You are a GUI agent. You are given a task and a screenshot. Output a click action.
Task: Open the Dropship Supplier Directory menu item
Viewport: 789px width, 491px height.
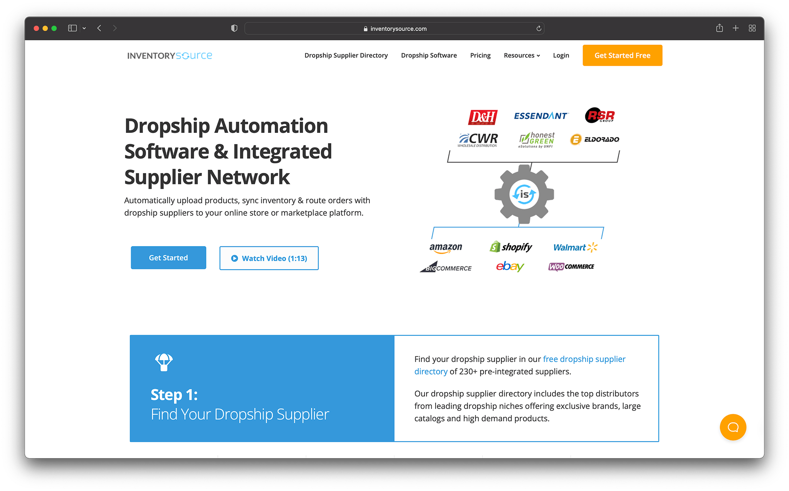[x=346, y=55]
